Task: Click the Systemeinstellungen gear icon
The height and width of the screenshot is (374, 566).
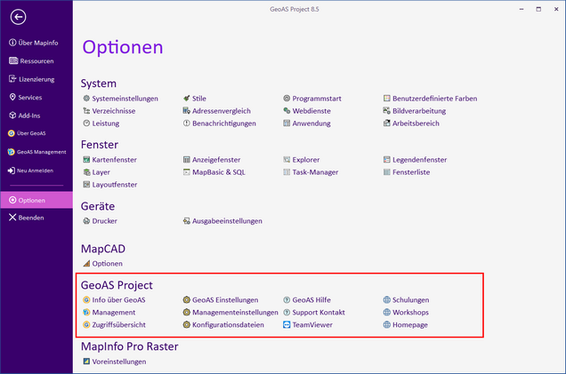Action: point(86,99)
